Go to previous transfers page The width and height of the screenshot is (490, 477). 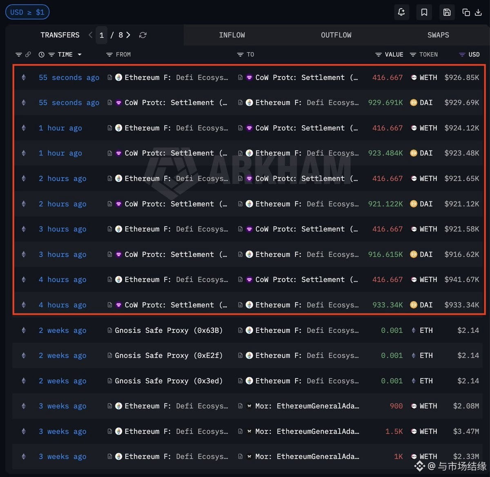click(90, 35)
